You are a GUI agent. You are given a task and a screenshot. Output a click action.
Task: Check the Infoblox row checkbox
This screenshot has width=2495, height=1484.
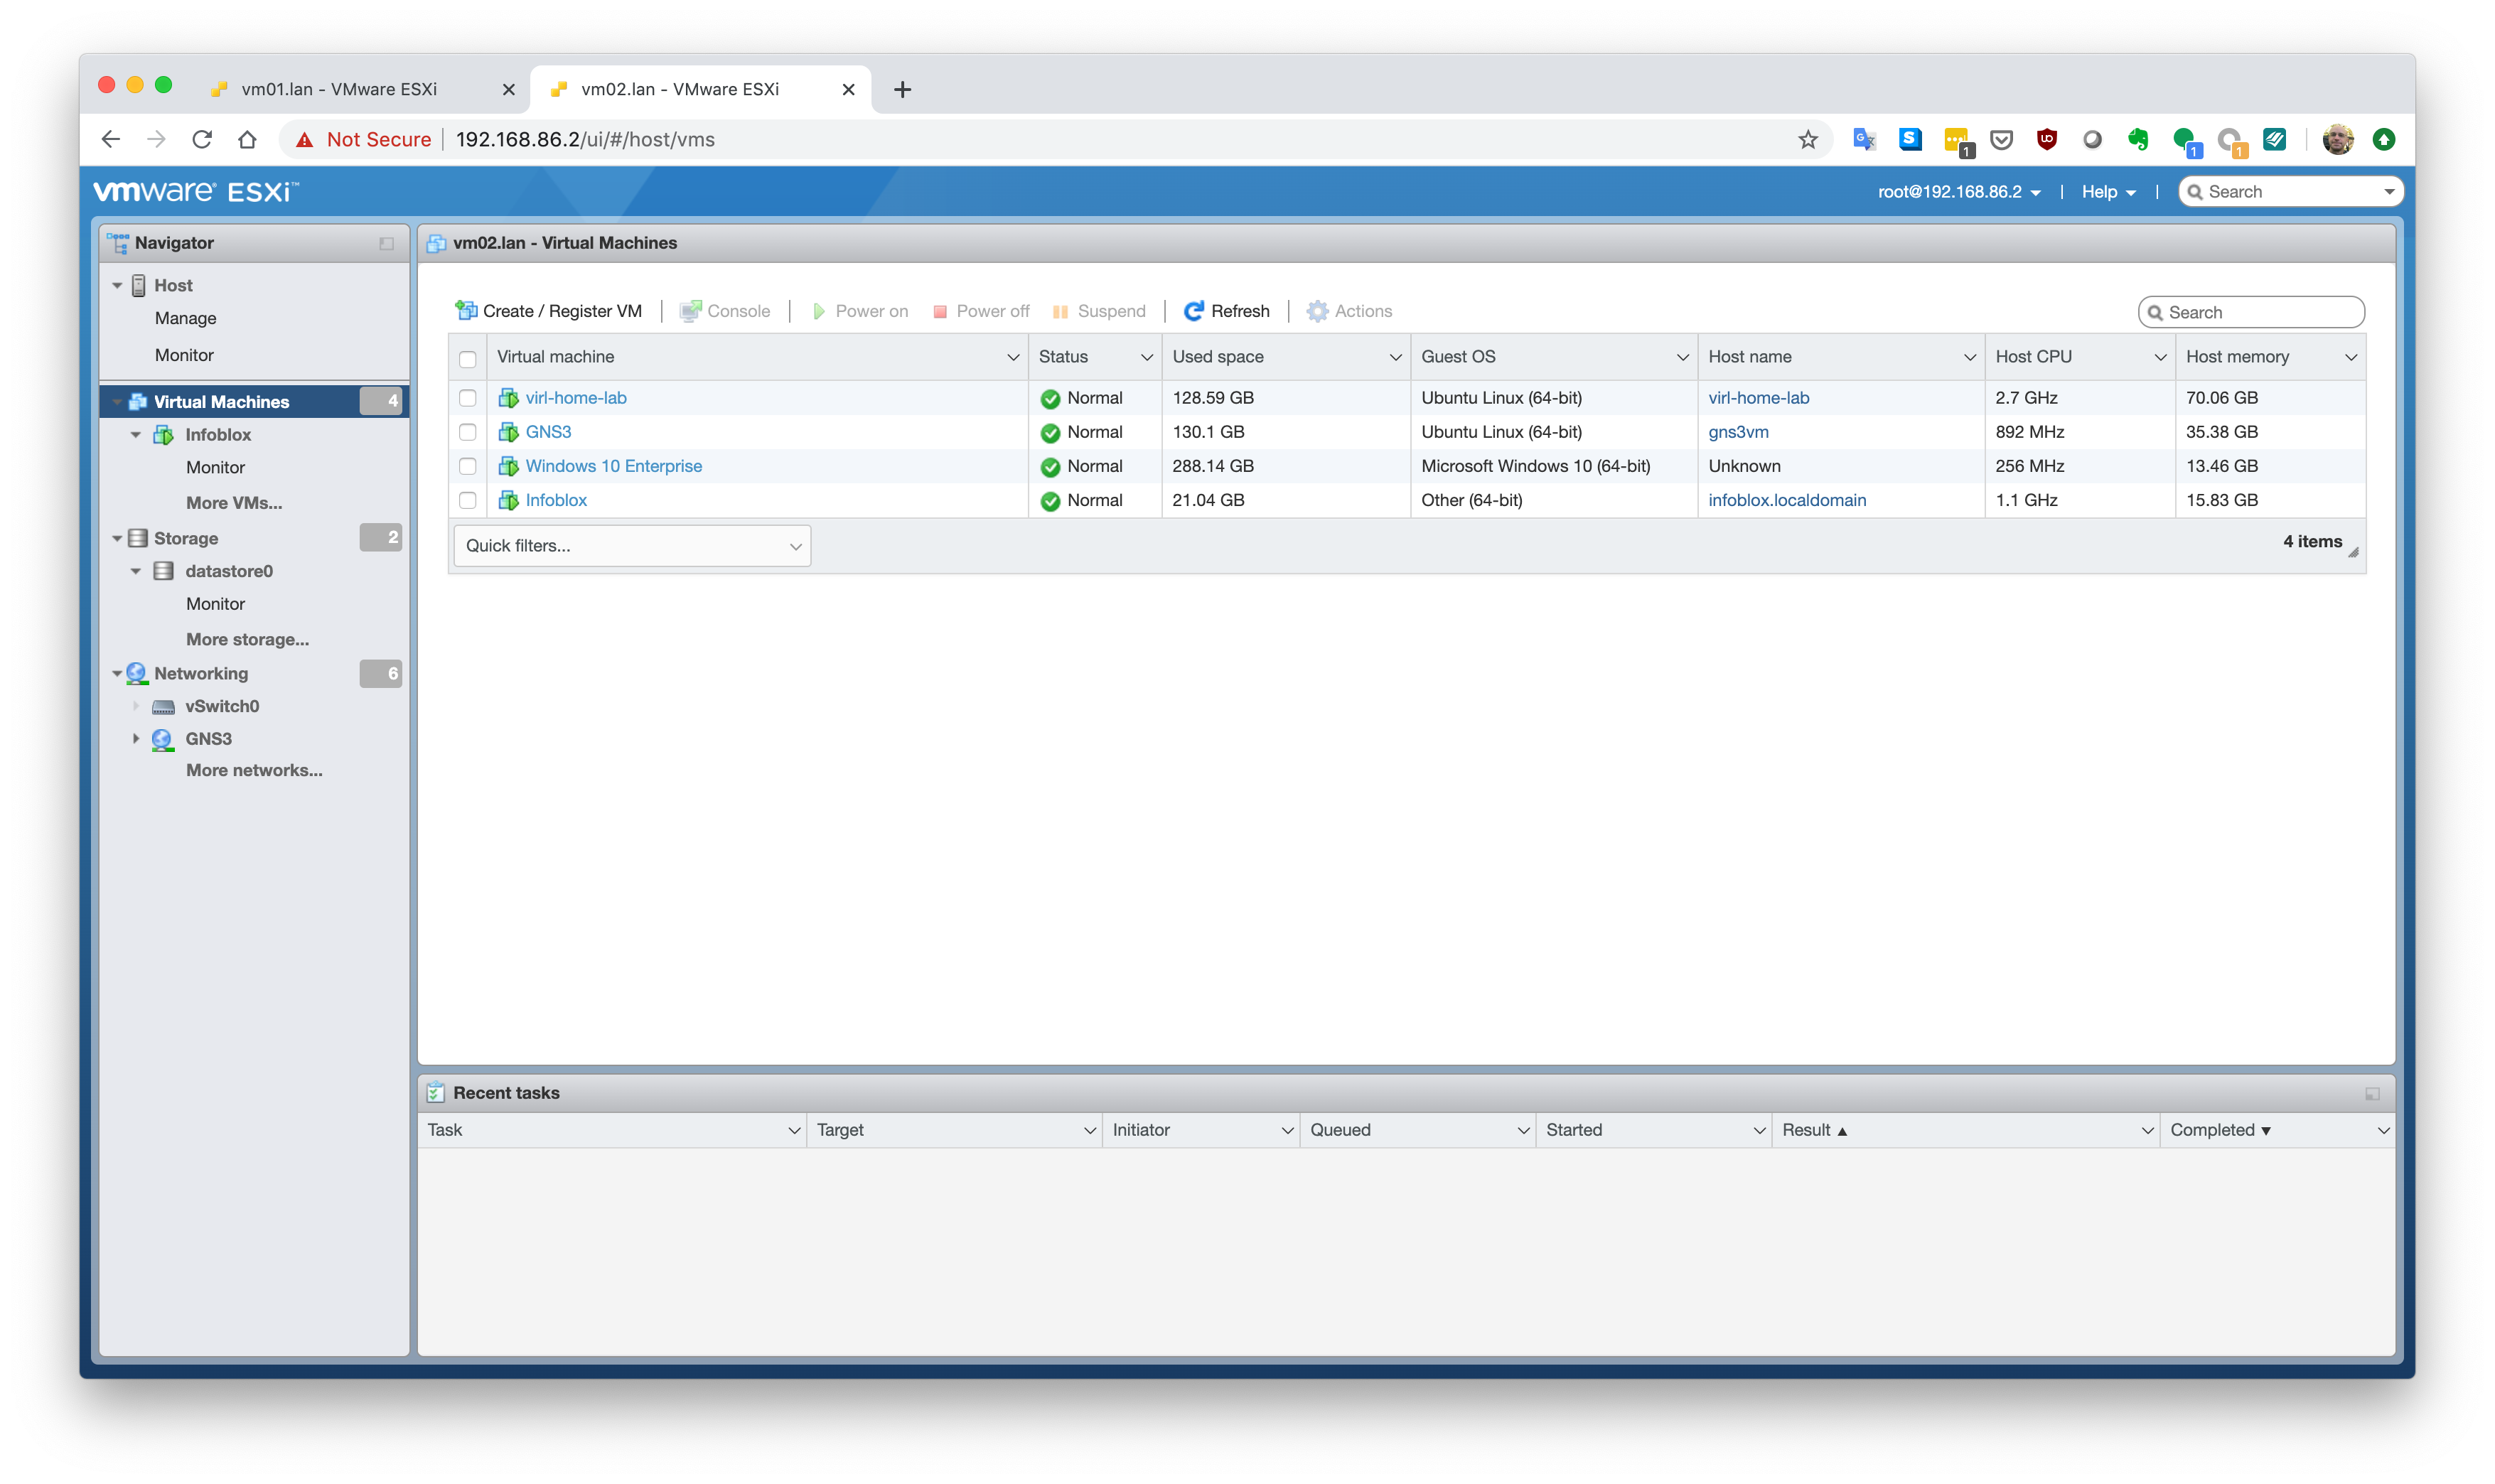[467, 500]
